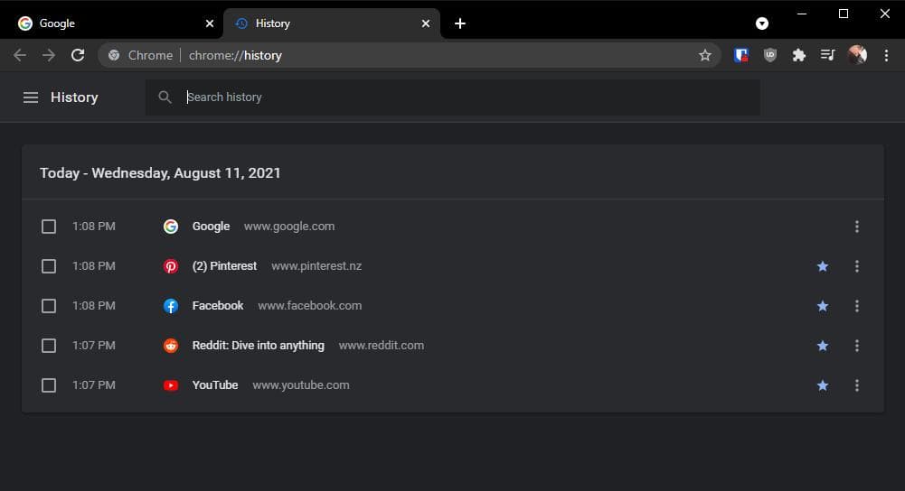The image size is (905, 491).
Task: Click the www.facebook.com domain text
Action: [310, 306]
